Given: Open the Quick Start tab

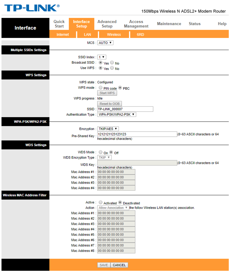Looking at the screenshot, I should [x=59, y=24].
